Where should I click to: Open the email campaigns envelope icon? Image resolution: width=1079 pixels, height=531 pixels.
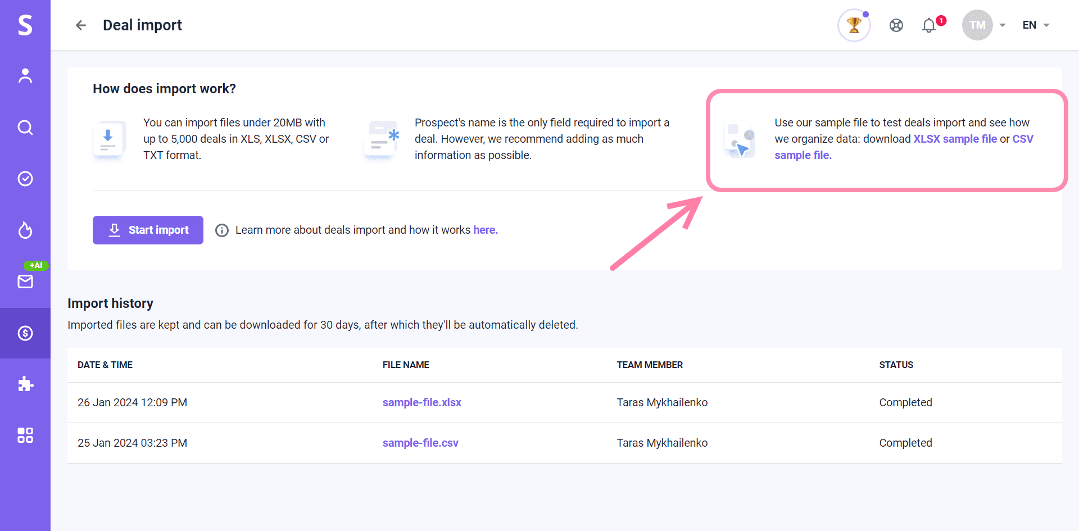25,281
